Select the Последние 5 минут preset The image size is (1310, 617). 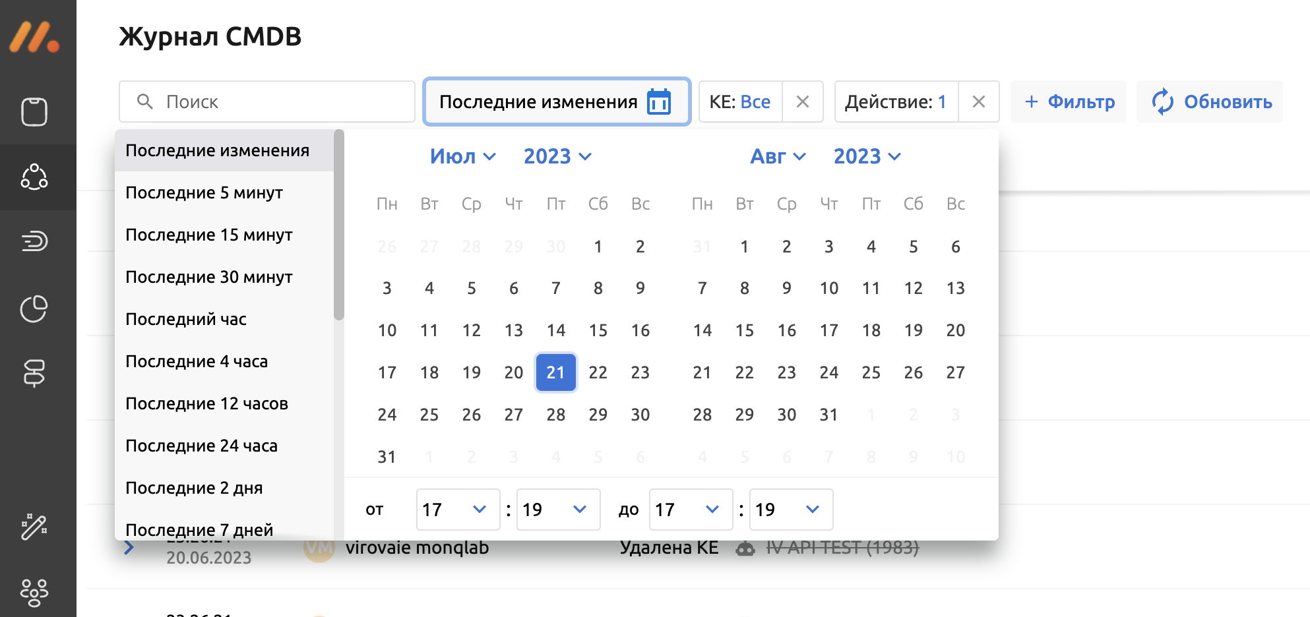click(x=224, y=192)
